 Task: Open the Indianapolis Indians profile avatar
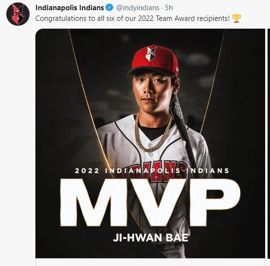pyautogui.click(x=18, y=14)
